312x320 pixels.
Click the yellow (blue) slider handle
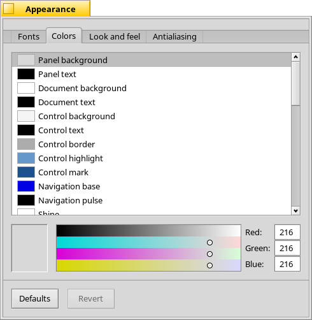coord(209,265)
